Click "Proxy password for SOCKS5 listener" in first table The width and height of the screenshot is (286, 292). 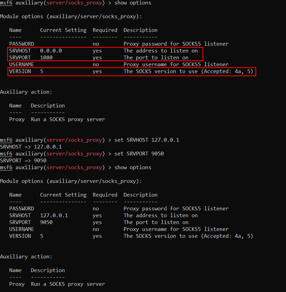click(176, 44)
